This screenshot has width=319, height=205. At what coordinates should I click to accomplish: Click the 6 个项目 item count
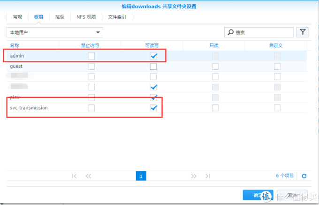285,176
